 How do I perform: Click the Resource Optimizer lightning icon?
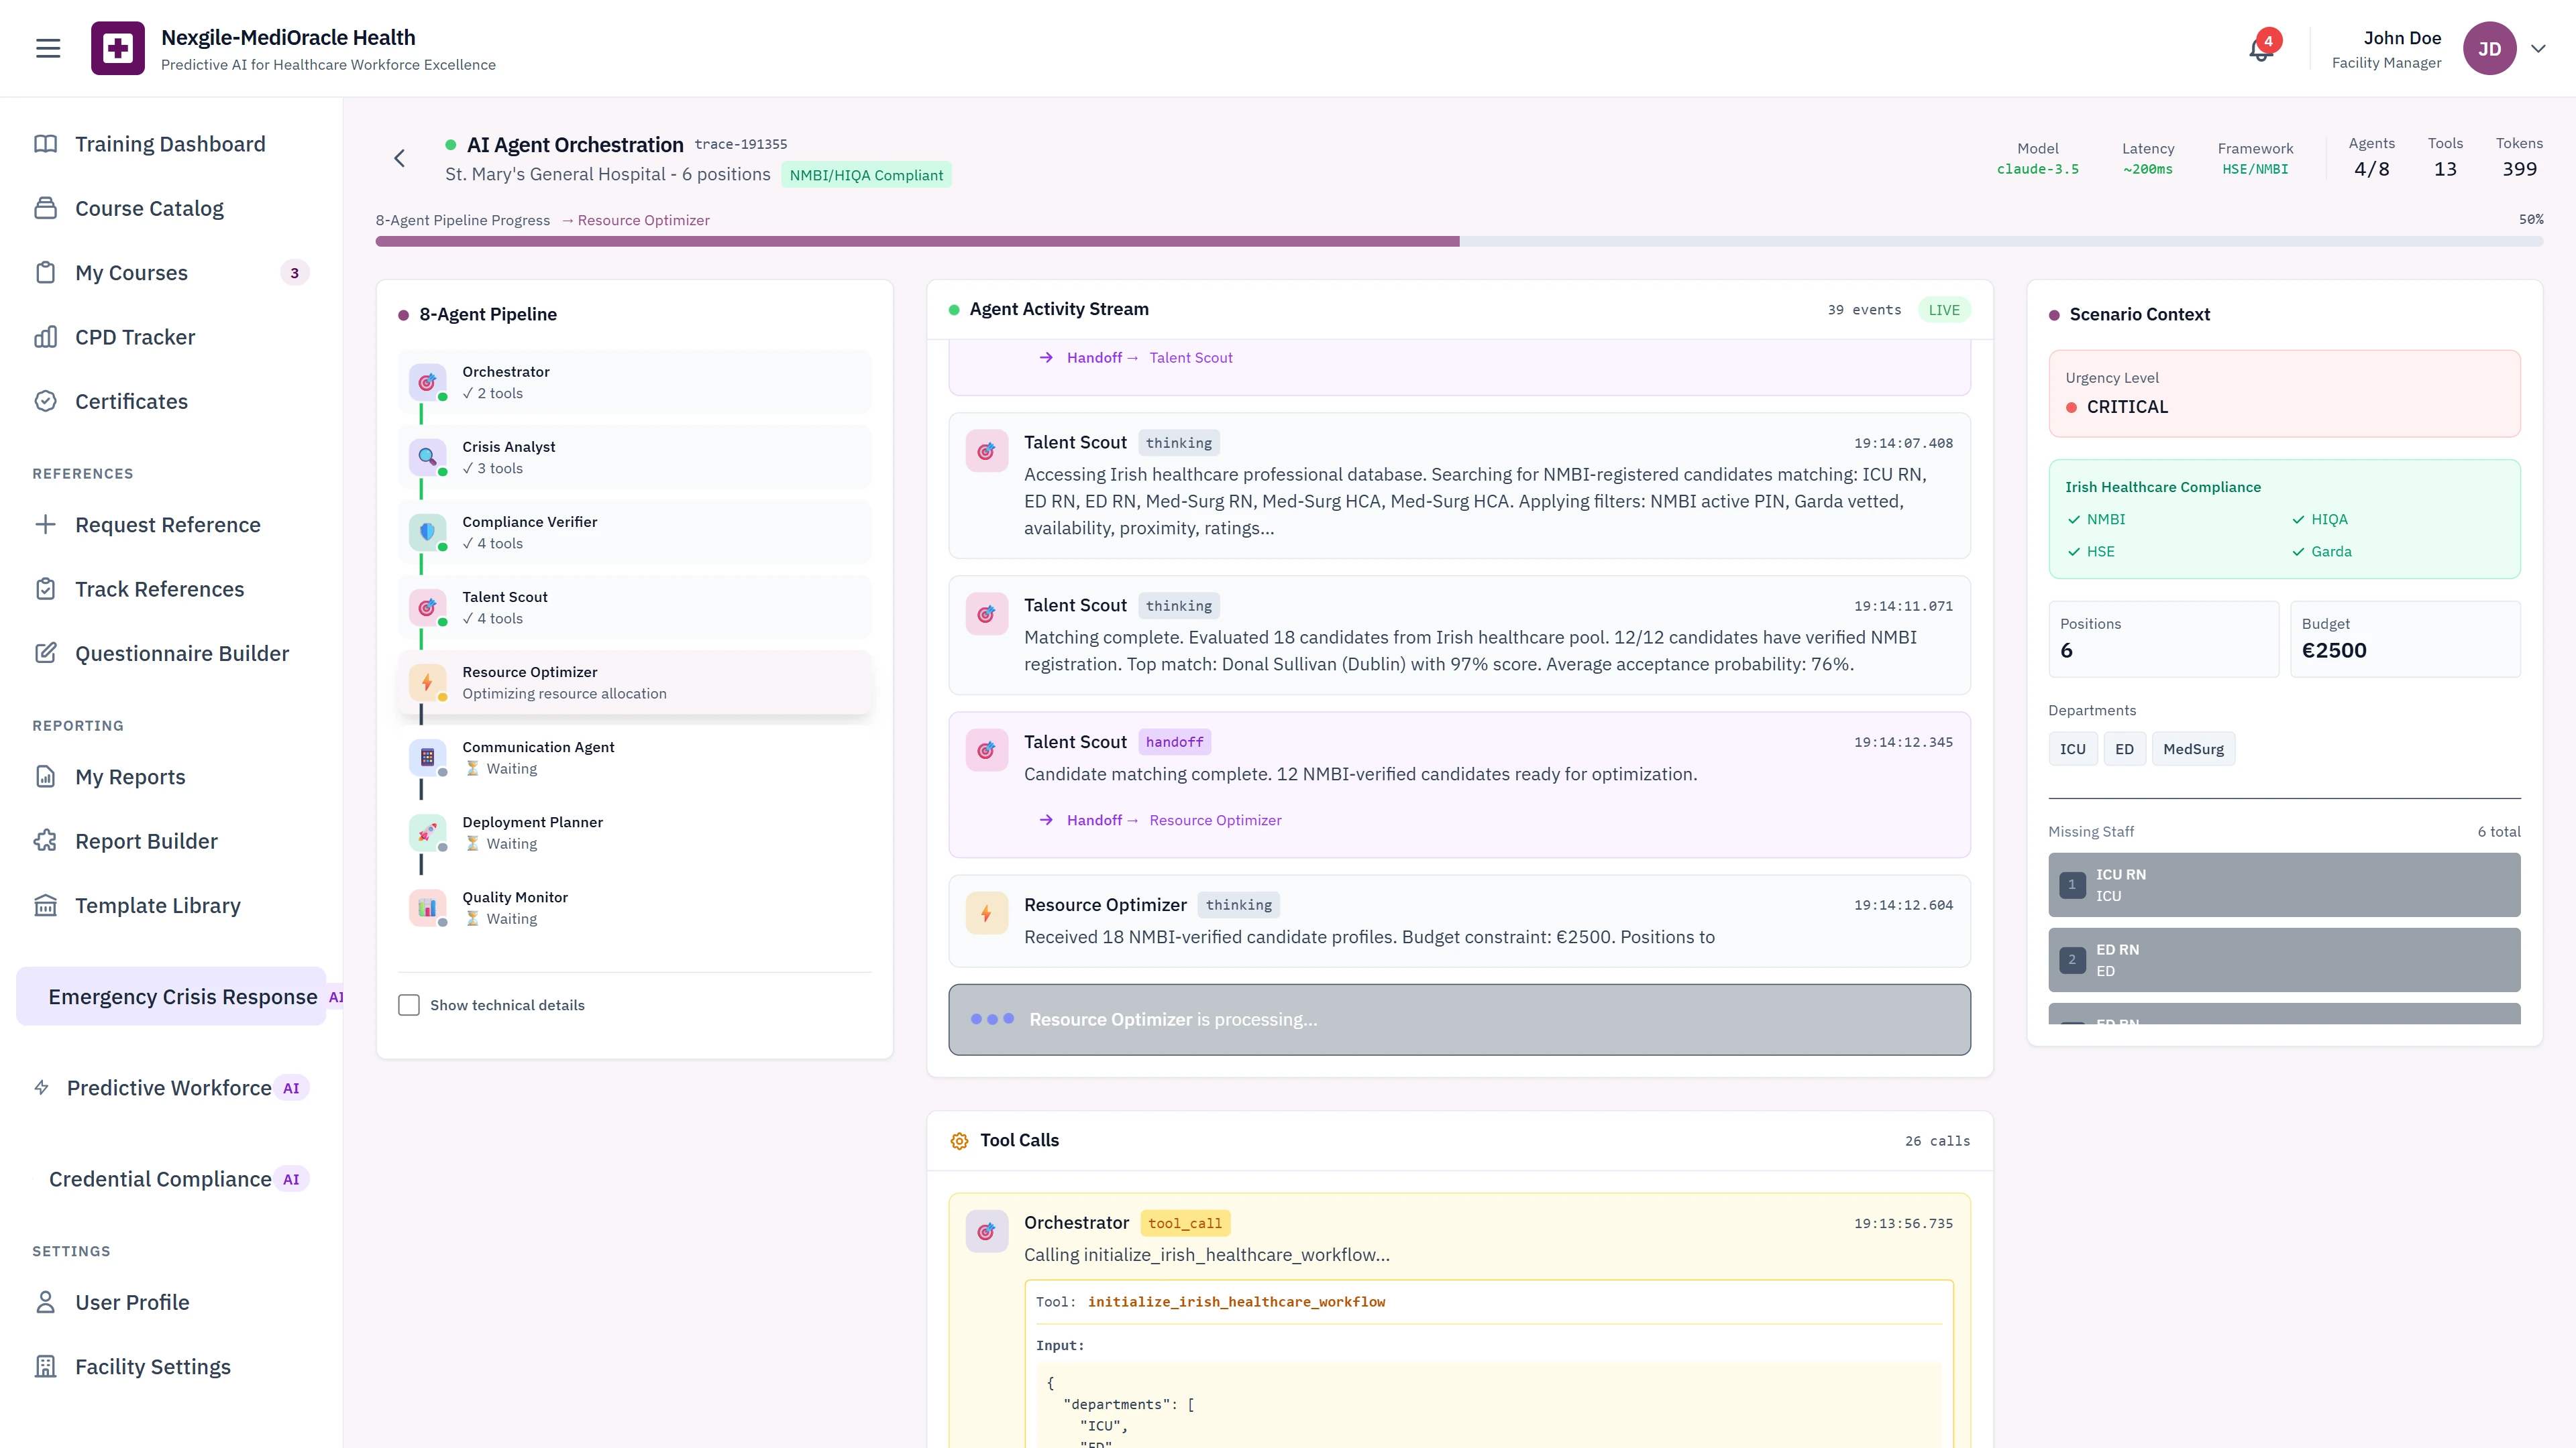428,682
